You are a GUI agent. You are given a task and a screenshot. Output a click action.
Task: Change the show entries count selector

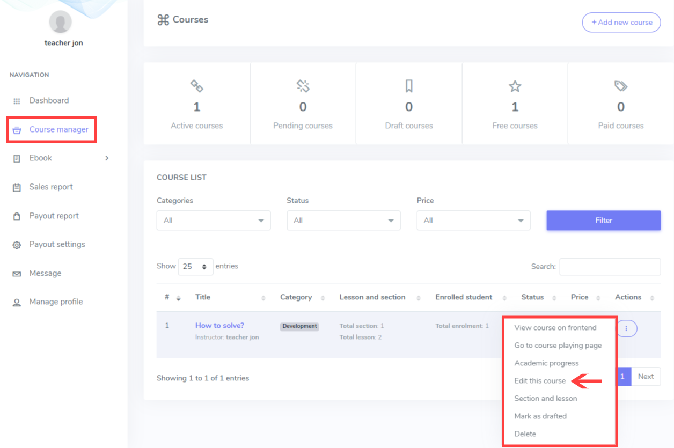point(195,267)
